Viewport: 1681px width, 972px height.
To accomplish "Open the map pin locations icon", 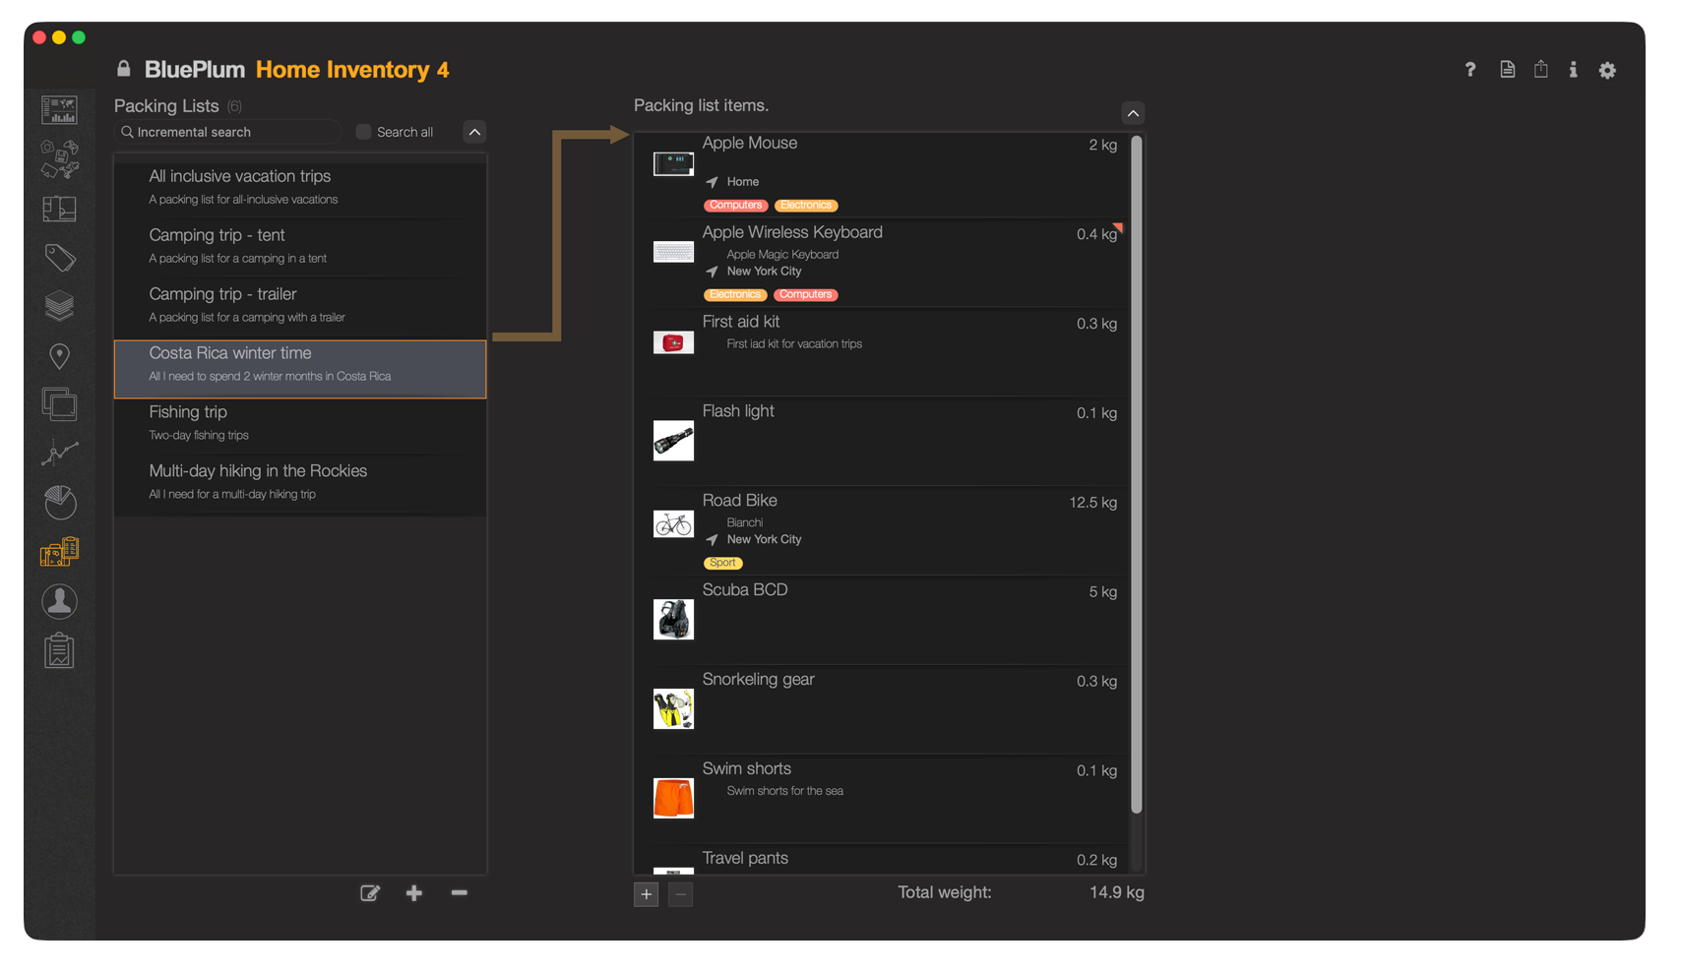I will pyautogui.click(x=59, y=356).
